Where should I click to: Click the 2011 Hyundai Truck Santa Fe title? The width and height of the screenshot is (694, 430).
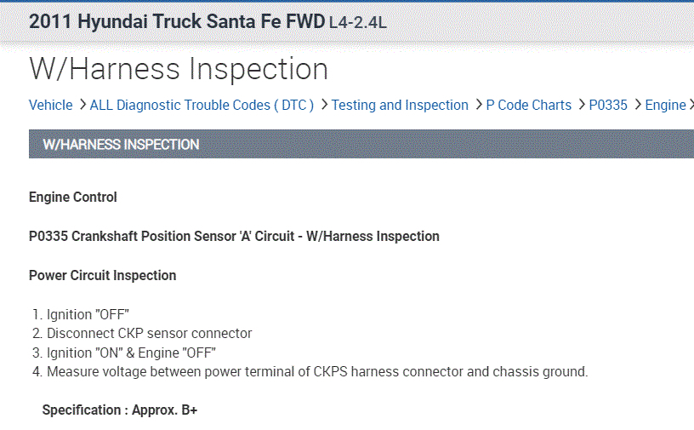point(177,22)
